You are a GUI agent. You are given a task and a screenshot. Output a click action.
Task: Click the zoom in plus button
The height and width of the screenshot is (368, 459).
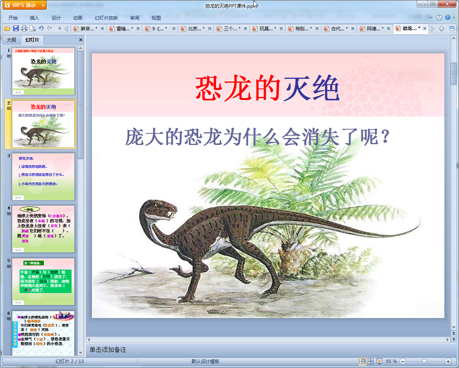click(x=448, y=361)
